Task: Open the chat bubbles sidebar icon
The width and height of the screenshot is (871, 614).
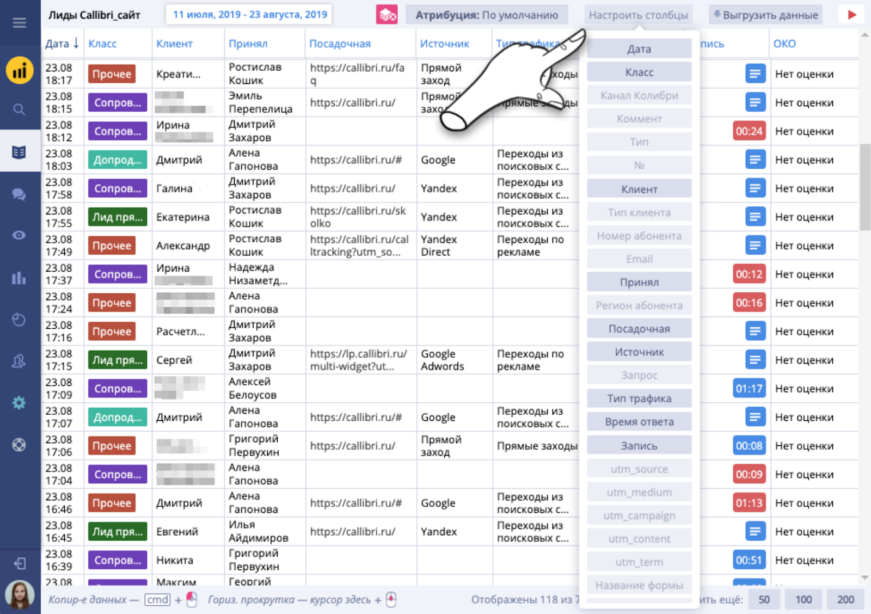Action: point(19,194)
